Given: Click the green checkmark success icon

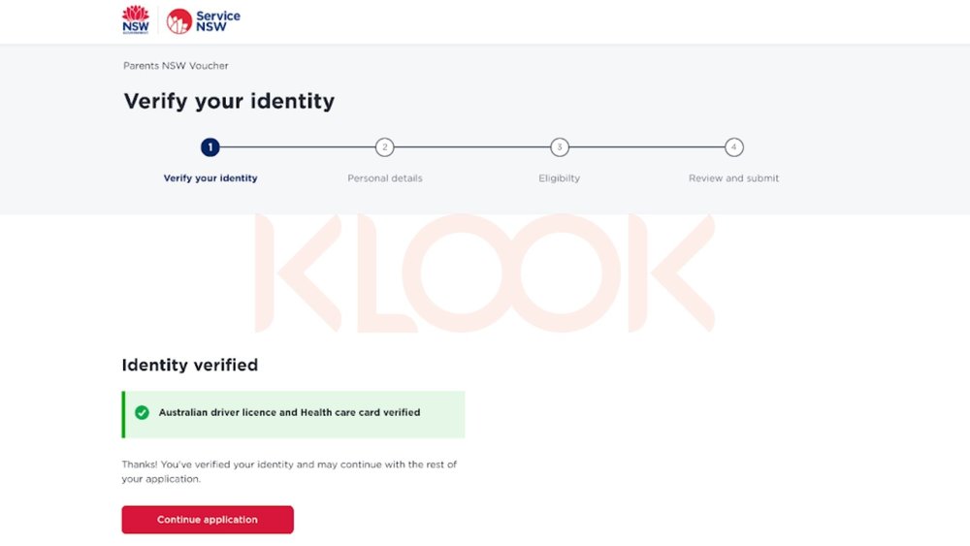Looking at the screenshot, I should (x=142, y=412).
